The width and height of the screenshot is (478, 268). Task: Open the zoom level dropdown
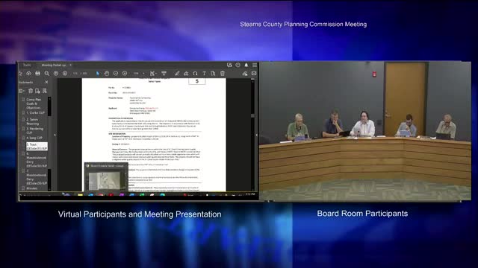139,73
